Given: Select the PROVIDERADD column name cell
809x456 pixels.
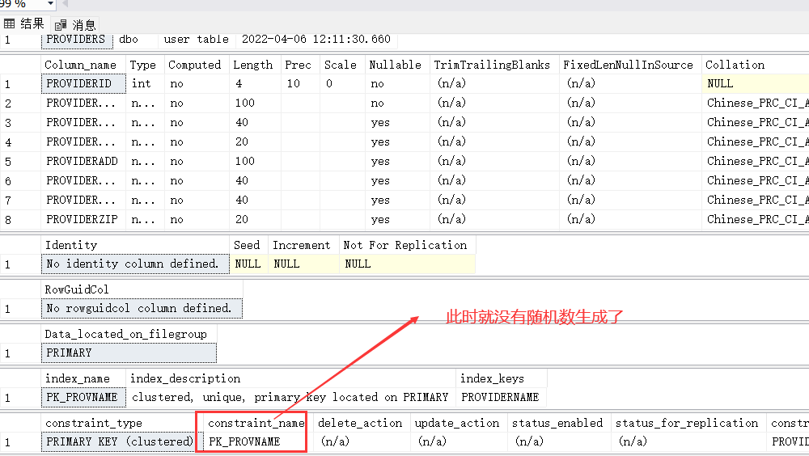Looking at the screenshot, I should [x=83, y=161].
